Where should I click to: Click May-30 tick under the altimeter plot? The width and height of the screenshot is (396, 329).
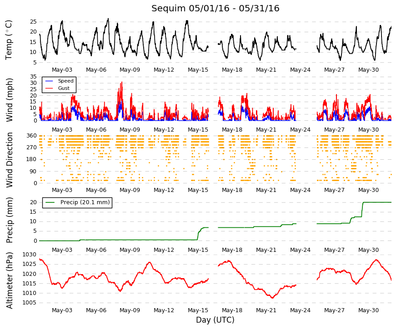(368, 310)
